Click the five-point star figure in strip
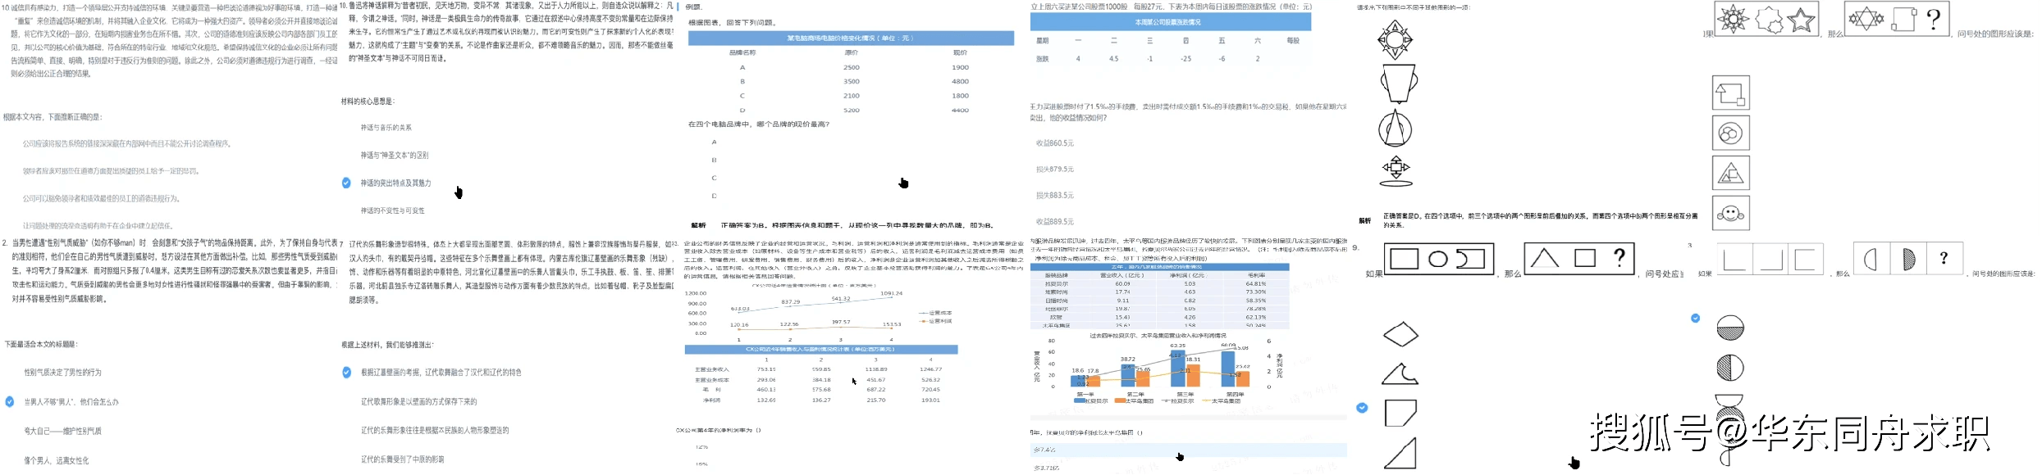 tap(1802, 20)
